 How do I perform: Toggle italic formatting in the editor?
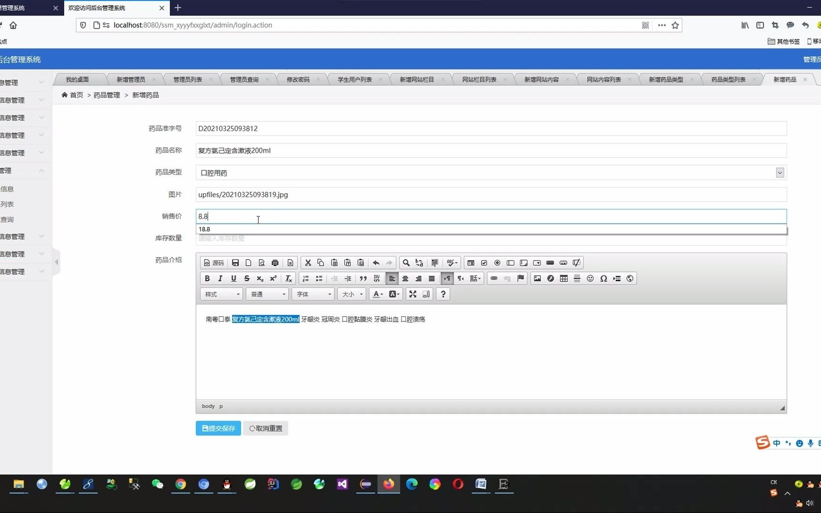tap(220, 278)
